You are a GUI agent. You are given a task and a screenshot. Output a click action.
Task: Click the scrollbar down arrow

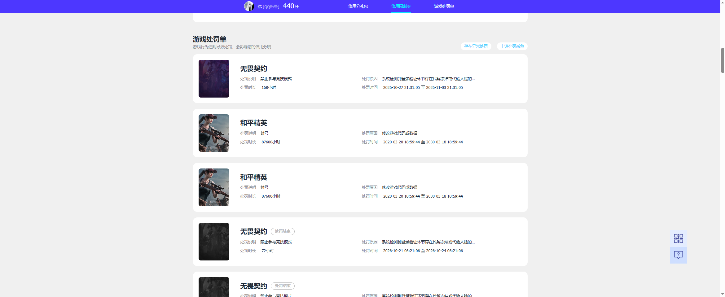click(x=723, y=294)
